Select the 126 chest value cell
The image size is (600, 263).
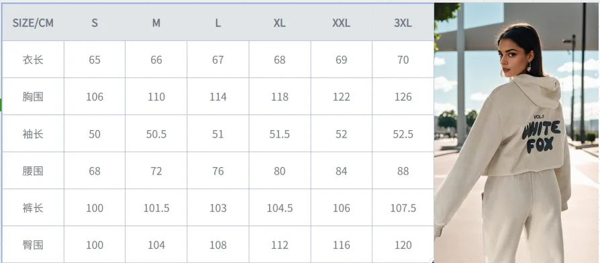(x=403, y=97)
